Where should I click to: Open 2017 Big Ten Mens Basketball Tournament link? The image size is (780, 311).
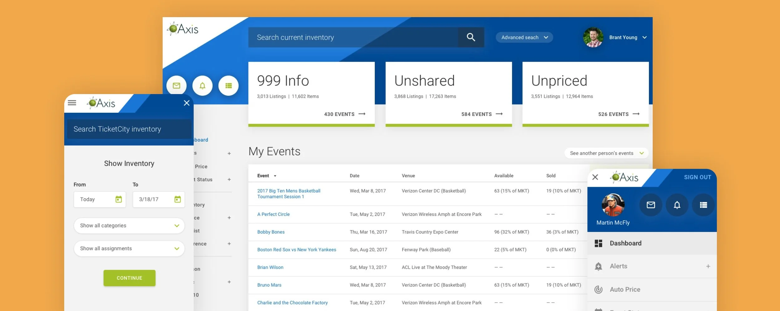pos(289,194)
